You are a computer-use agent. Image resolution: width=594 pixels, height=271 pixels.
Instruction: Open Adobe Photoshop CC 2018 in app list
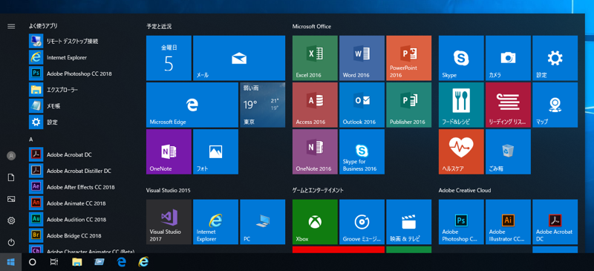82,74
